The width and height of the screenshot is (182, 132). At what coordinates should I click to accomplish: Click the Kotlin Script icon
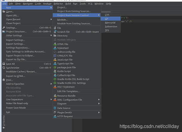[x=55, y=71]
